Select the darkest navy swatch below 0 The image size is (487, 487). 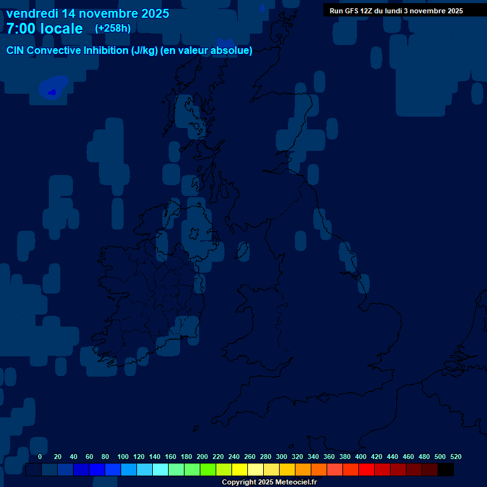point(34,470)
